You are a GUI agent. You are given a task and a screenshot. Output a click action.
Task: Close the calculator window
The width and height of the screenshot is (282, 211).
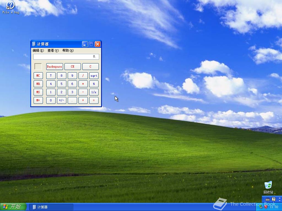(x=97, y=44)
